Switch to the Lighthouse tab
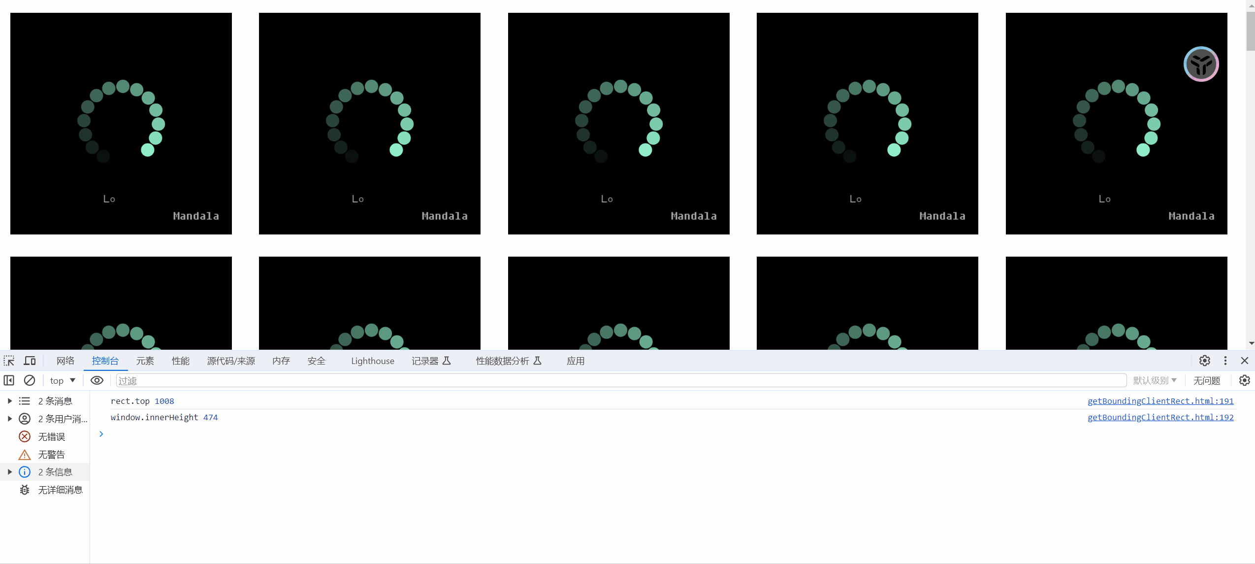Image resolution: width=1255 pixels, height=564 pixels. click(372, 361)
